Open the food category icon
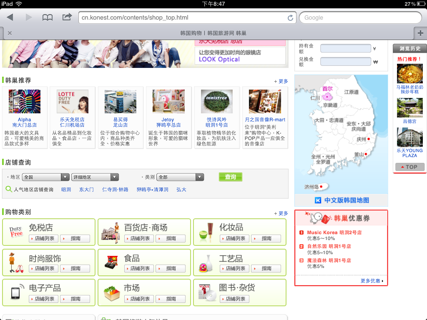This screenshot has height=320, width=427. coord(111,262)
